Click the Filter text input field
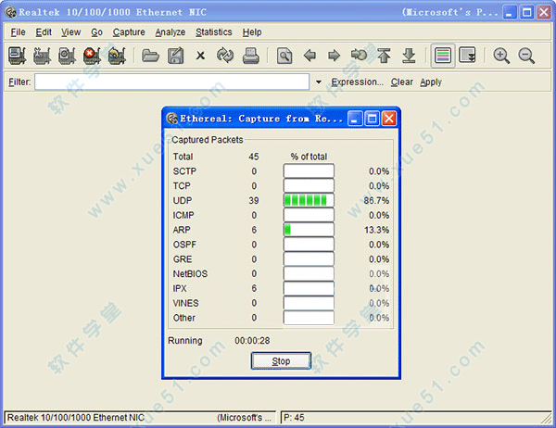This screenshot has height=428, width=556. point(172,82)
